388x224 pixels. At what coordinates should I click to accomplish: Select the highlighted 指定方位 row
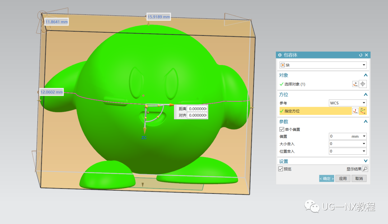click(315, 111)
